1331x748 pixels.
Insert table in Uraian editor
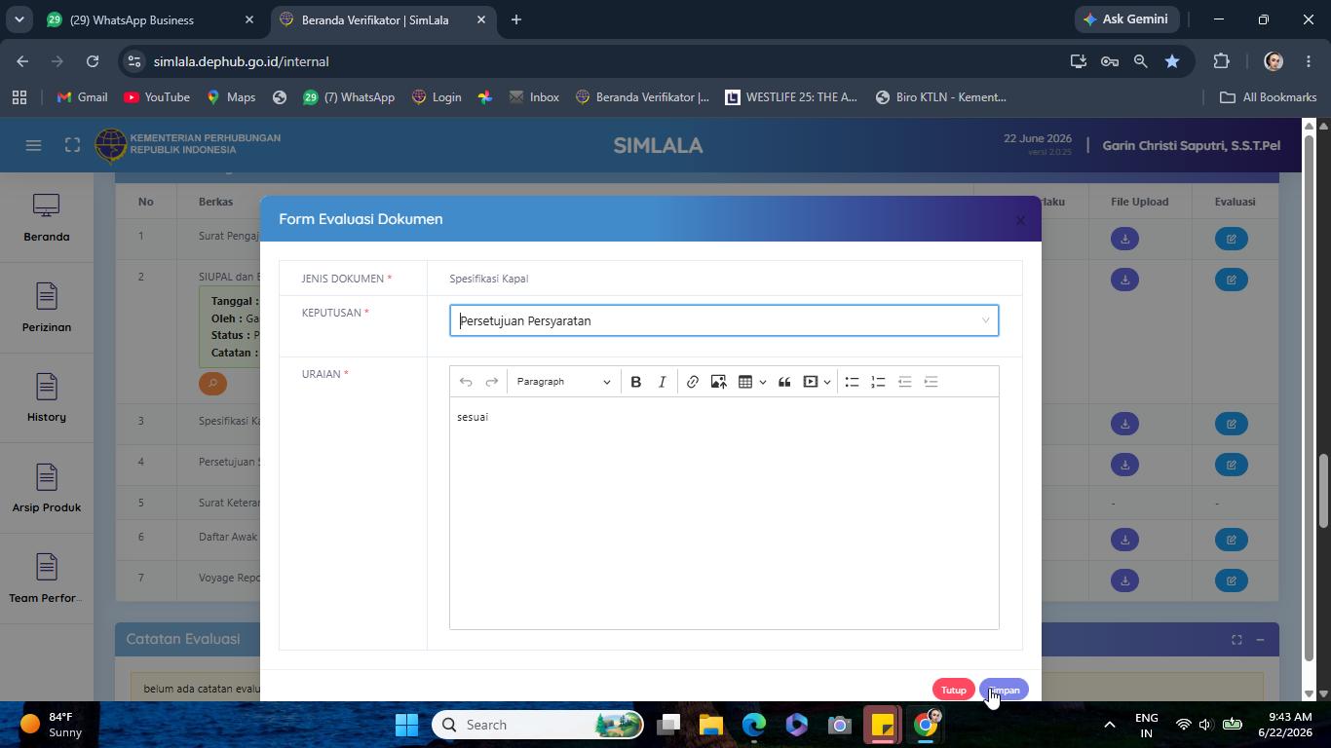pyautogui.click(x=745, y=382)
